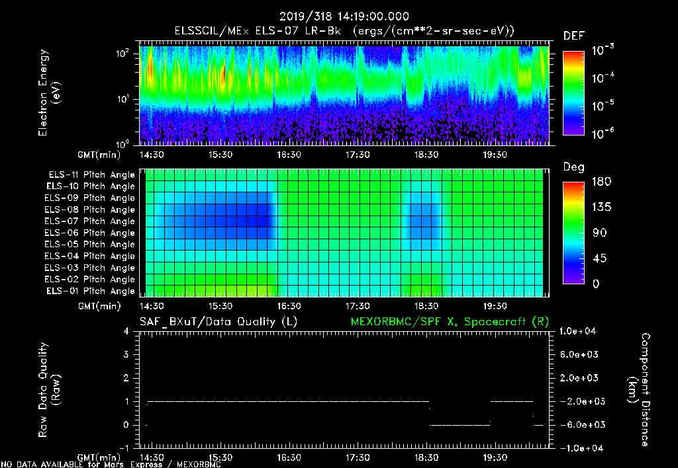Screen dimensions: 678x468
Task: Select the ELS-02 Pitch Angle row label
Action: click(90, 280)
